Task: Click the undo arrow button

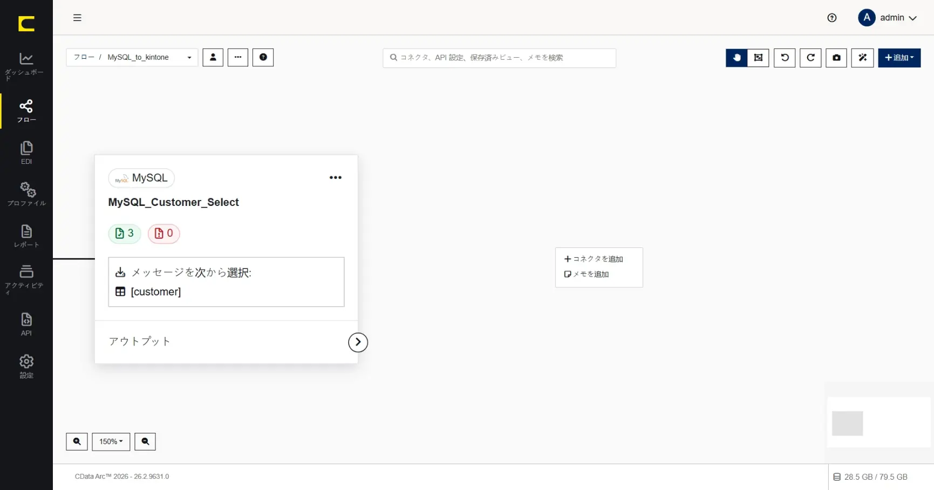Action: (x=785, y=58)
